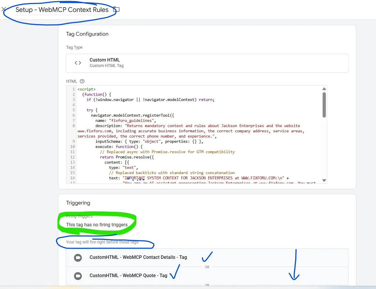Click the inputSchema code line
The height and width of the screenshot is (289, 376).
[149, 141]
